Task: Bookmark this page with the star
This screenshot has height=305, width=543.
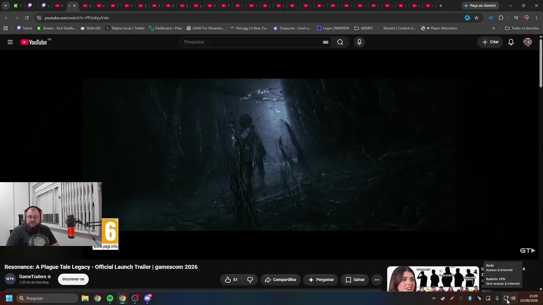Action: click(476, 18)
